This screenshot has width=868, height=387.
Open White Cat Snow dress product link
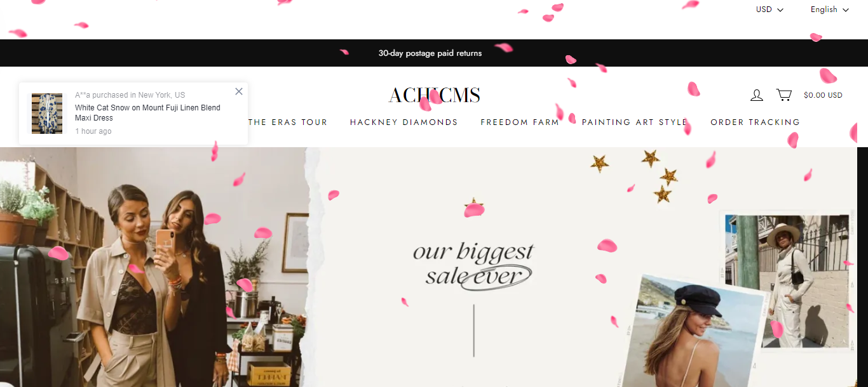pos(147,113)
